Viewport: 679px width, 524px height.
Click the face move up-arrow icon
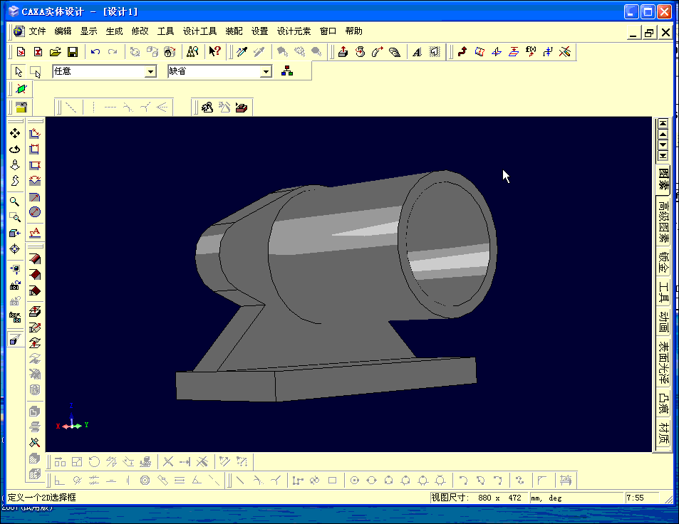(35, 312)
